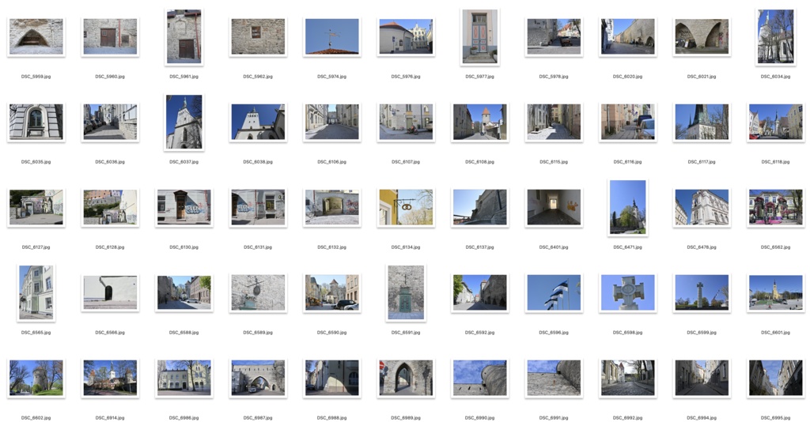810x422 pixels.
Task: Select the DSC_6107.jpg thumbnail
Action: click(x=406, y=122)
